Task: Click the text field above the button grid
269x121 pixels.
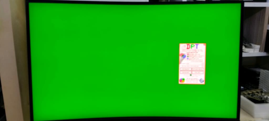Action: [192, 66]
